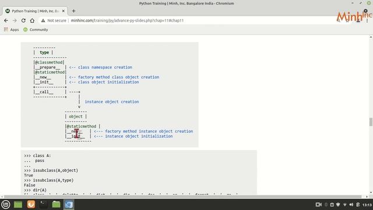Open Chromium's three-dot menu
Image resolution: width=373 pixels, height=210 pixels.
(x=367, y=21)
